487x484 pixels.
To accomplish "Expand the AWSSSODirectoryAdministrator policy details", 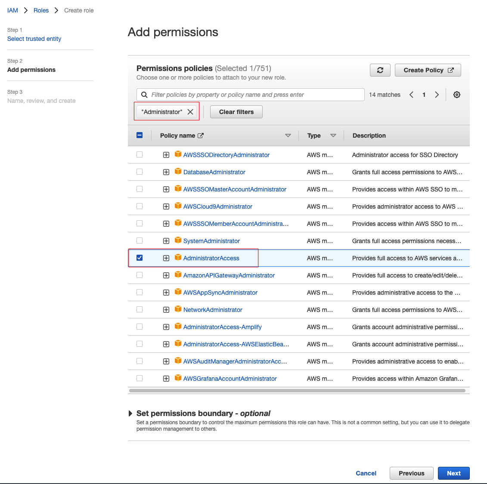I will point(166,155).
